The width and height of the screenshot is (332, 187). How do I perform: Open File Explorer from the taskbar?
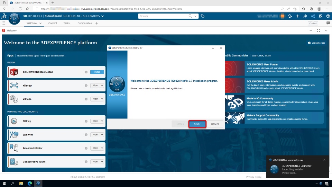[21, 184]
